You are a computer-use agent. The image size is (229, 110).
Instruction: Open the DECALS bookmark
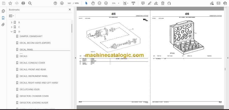click(x=23, y=56)
